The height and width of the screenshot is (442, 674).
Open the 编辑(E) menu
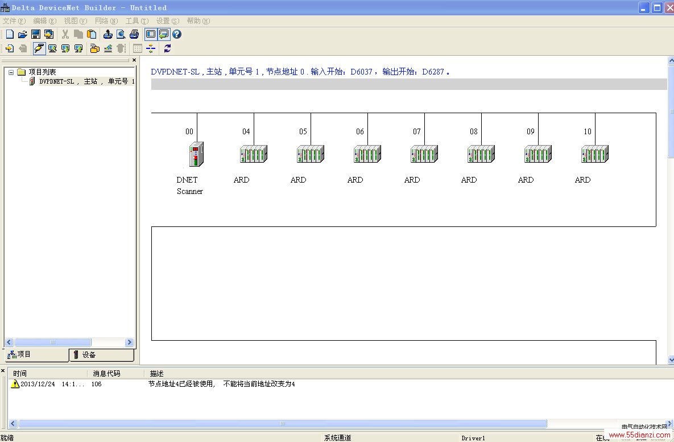[45, 20]
